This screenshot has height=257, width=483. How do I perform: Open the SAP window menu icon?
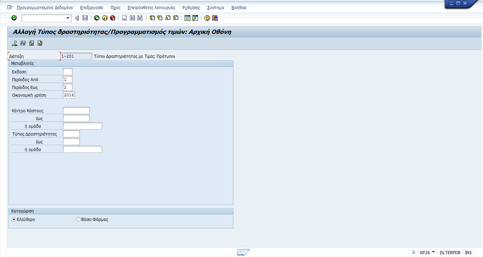(10, 7)
